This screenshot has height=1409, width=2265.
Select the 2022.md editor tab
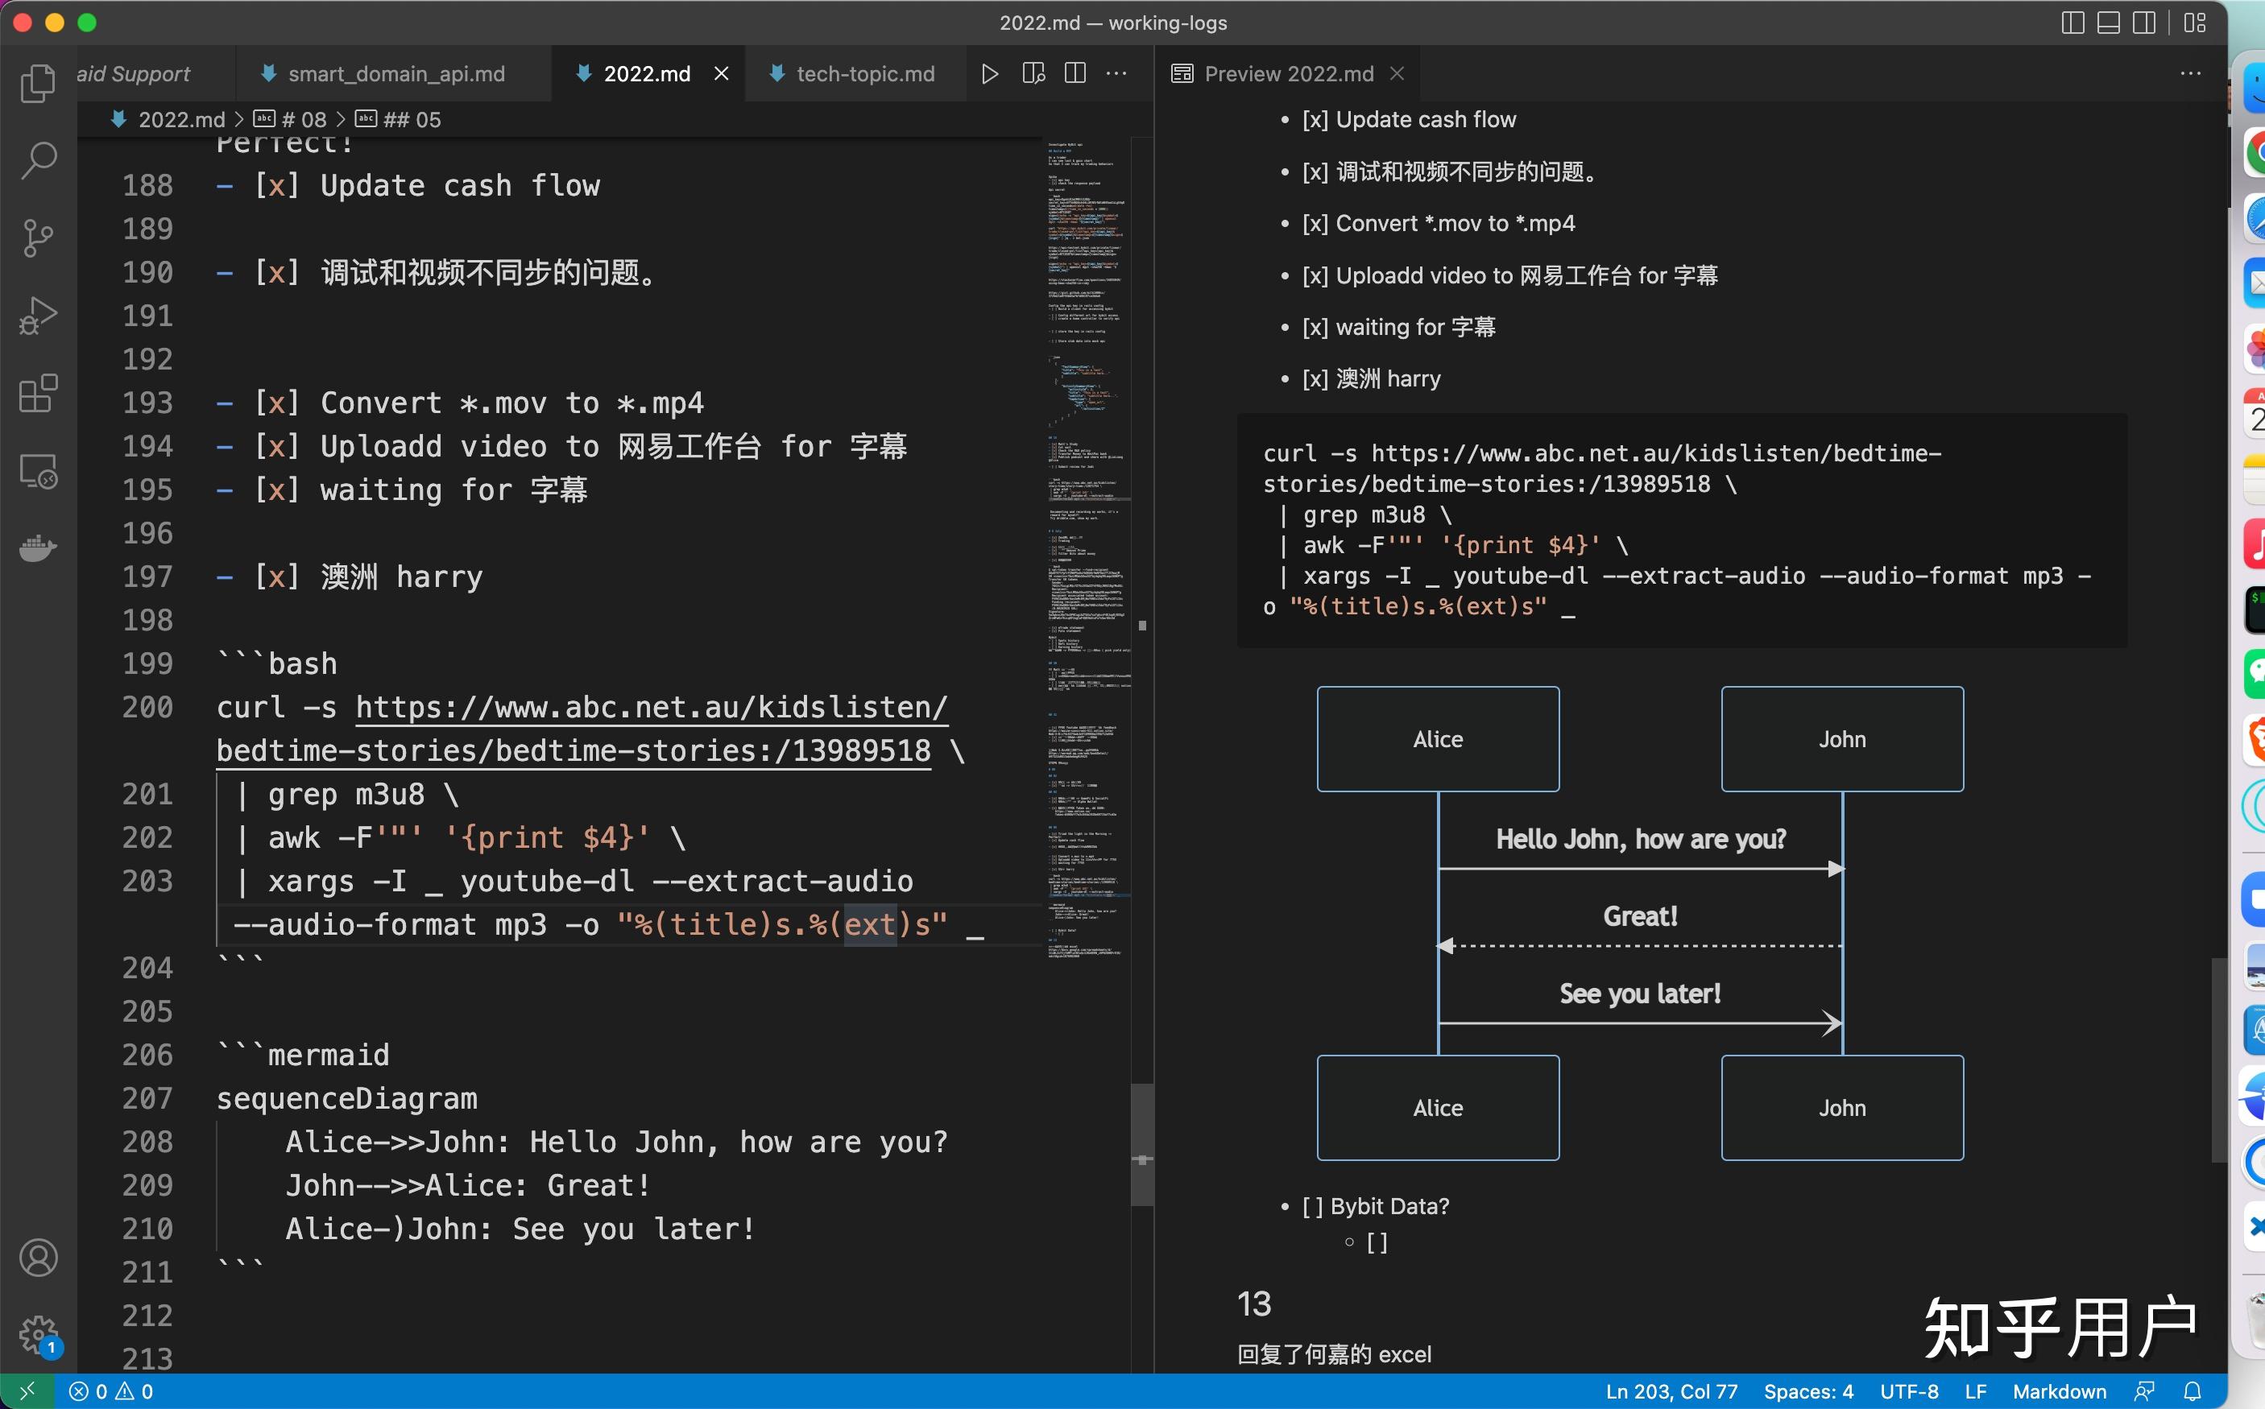(x=646, y=73)
